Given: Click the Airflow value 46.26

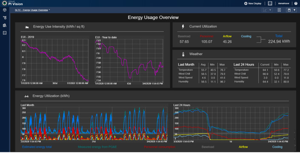Looking at the screenshot, I should [x=227, y=41].
